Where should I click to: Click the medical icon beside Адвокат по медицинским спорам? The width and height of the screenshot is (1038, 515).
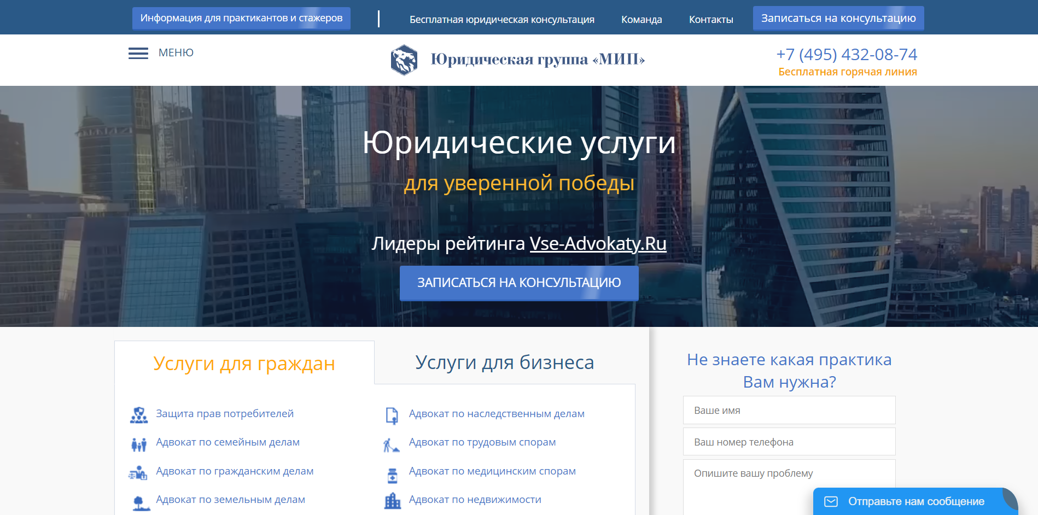(x=392, y=475)
